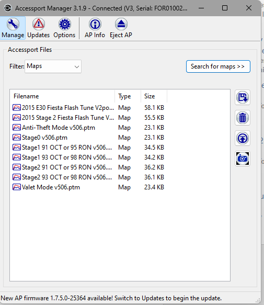Click the camera screenshot icon
Viewport: 264px width, 305px height.
(x=243, y=159)
